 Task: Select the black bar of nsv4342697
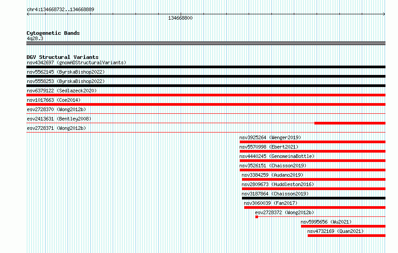click(206, 67)
